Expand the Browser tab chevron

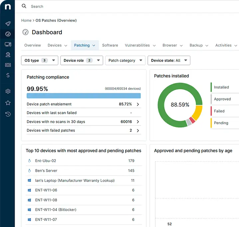[181, 46]
